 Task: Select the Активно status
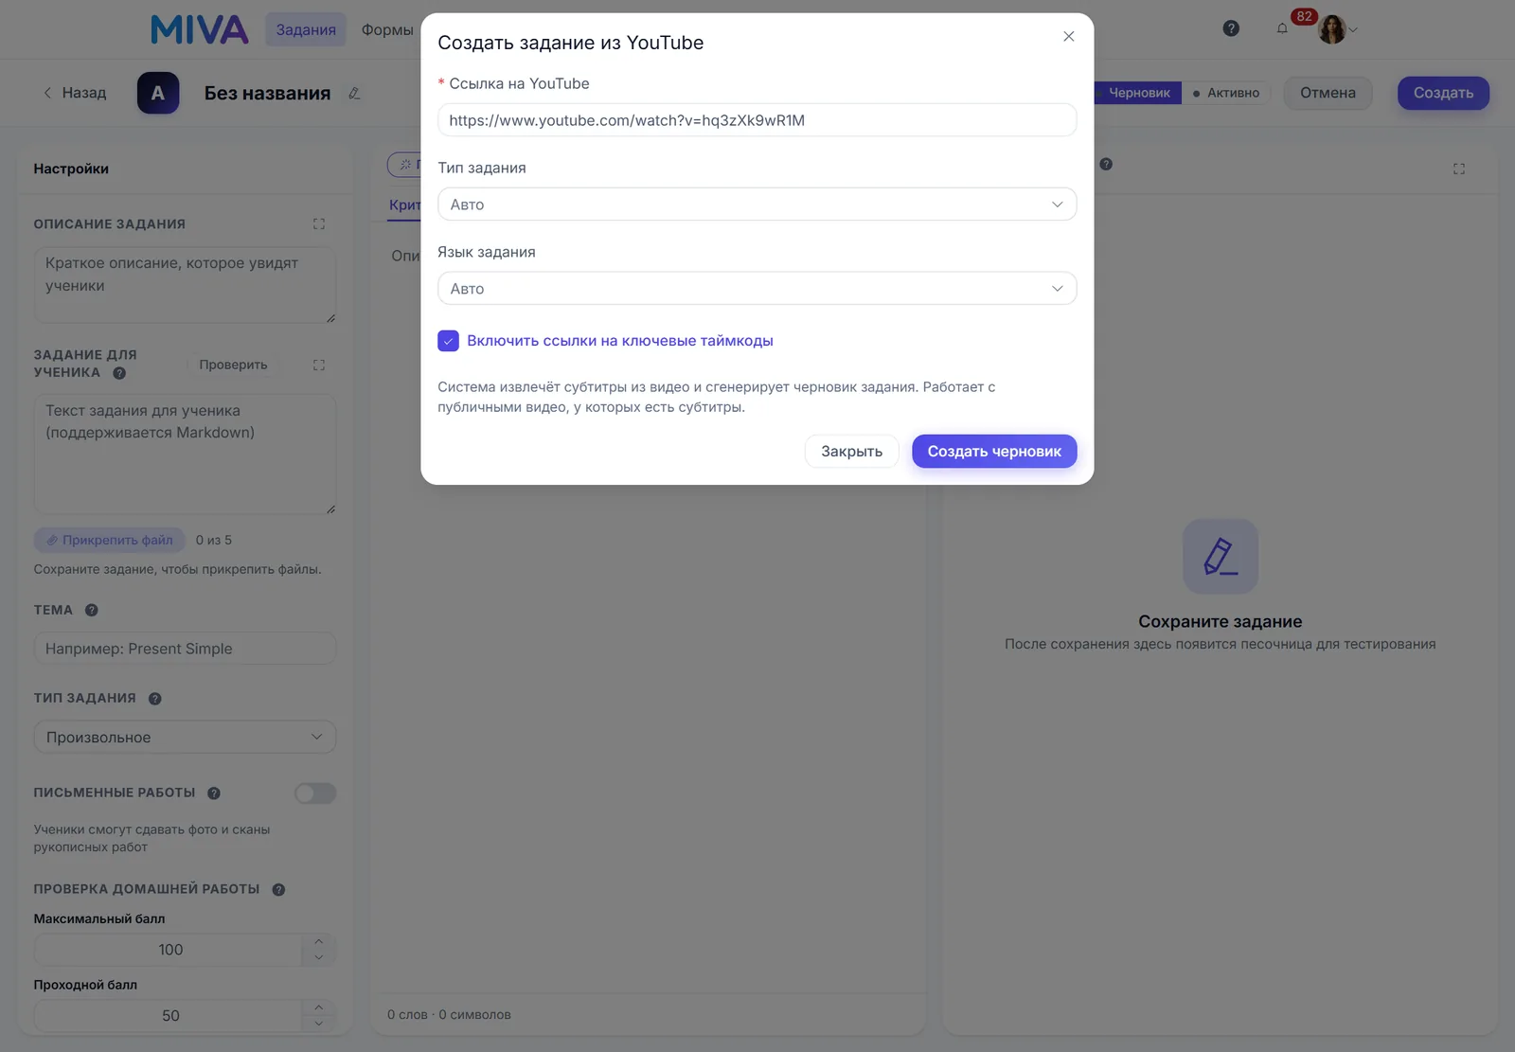point(1226,93)
